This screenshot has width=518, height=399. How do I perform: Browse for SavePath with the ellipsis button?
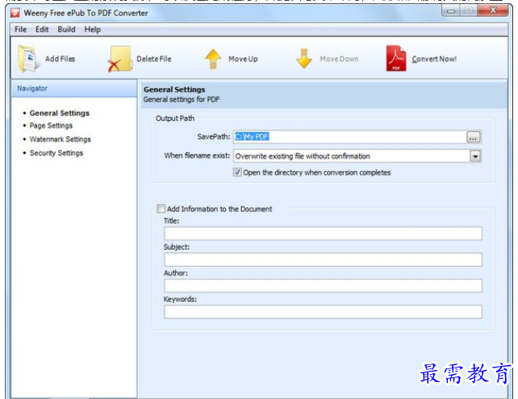[x=473, y=137]
